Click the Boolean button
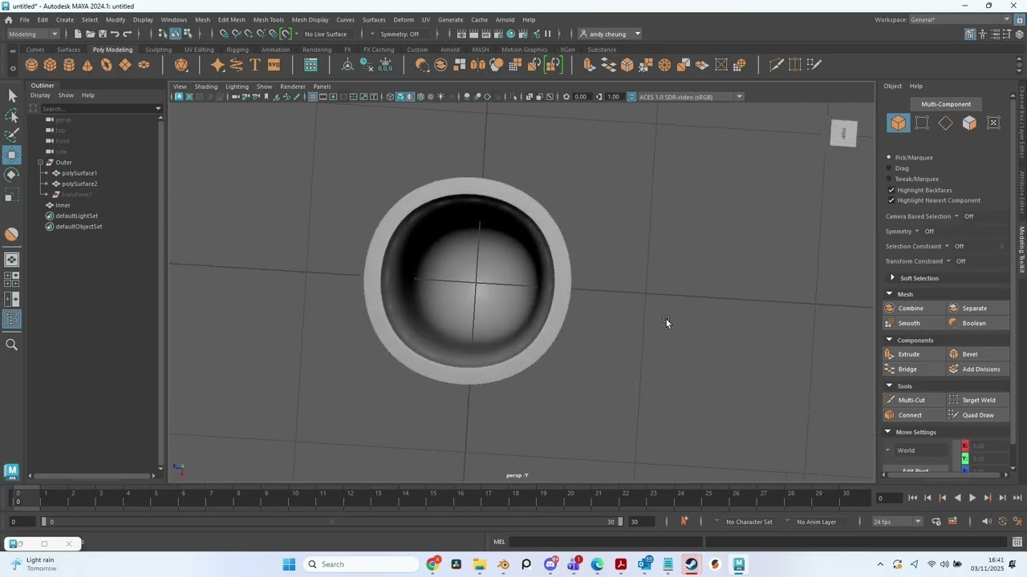1027x577 pixels. [976, 324]
